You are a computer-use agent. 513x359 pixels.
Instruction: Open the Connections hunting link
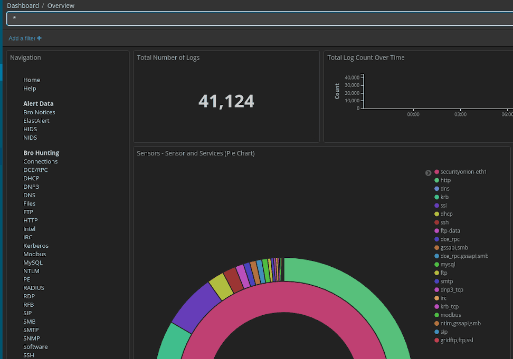[x=41, y=161]
